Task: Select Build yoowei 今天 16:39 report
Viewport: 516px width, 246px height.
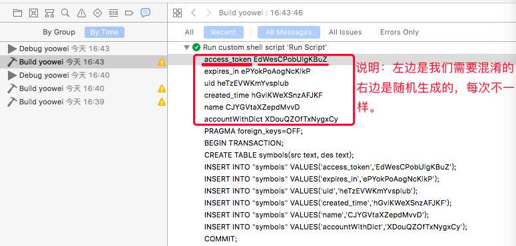Action: click(84, 102)
